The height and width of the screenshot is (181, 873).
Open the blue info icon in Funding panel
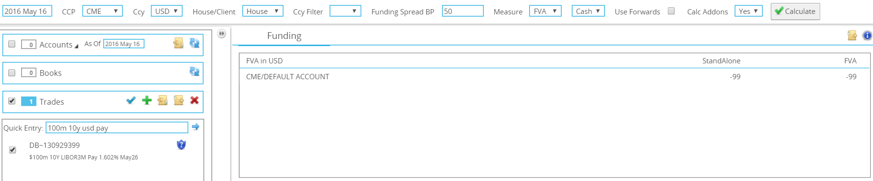(867, 36)
